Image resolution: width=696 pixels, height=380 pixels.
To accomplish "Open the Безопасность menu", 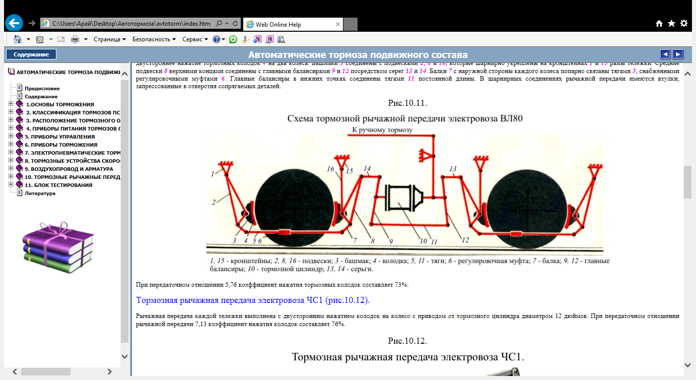I will [x=154, y=39].
